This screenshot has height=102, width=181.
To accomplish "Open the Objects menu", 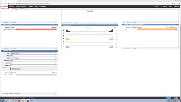I will click(x=30, y=6).
